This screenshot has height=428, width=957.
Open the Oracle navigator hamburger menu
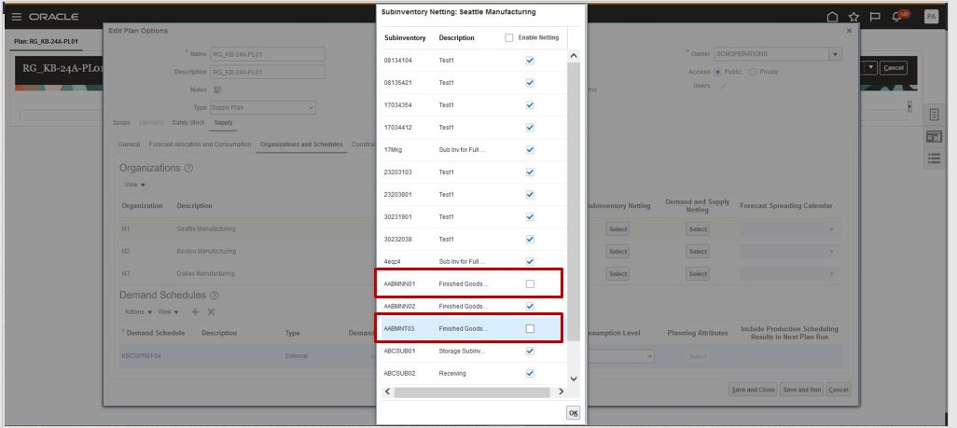(x=17, y=17)
